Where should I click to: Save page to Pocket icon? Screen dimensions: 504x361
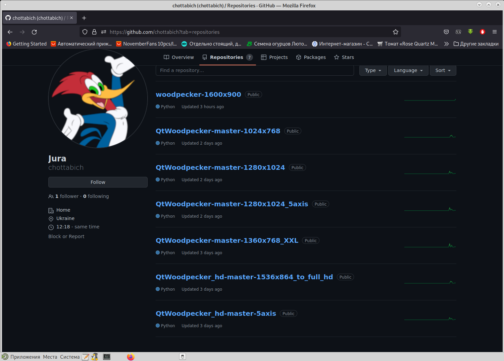pyautogui.click(x=446, y=32)
